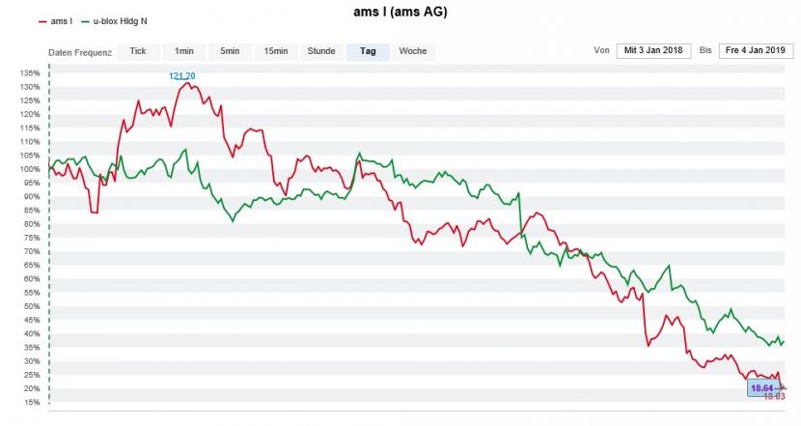Click the 100% y-axis label
This screenshot has height=426, width=801.
(x=30, y=169)
